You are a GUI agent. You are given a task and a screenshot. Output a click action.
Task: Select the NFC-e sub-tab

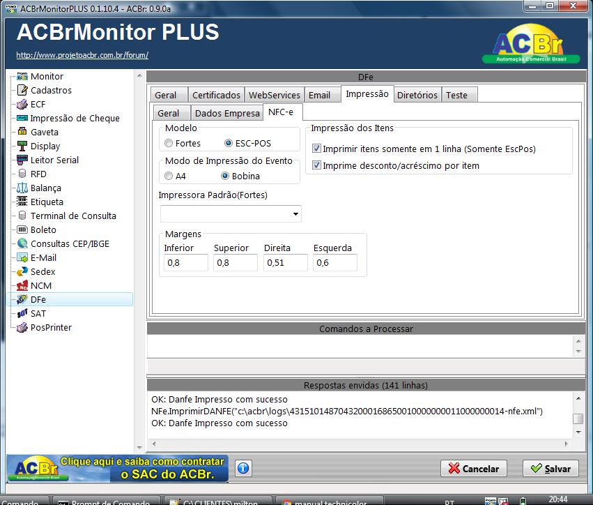[282, 112]
